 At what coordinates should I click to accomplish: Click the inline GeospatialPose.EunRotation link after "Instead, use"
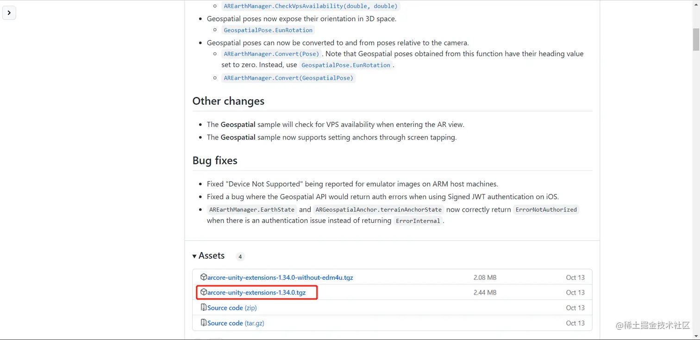[346, 65]
